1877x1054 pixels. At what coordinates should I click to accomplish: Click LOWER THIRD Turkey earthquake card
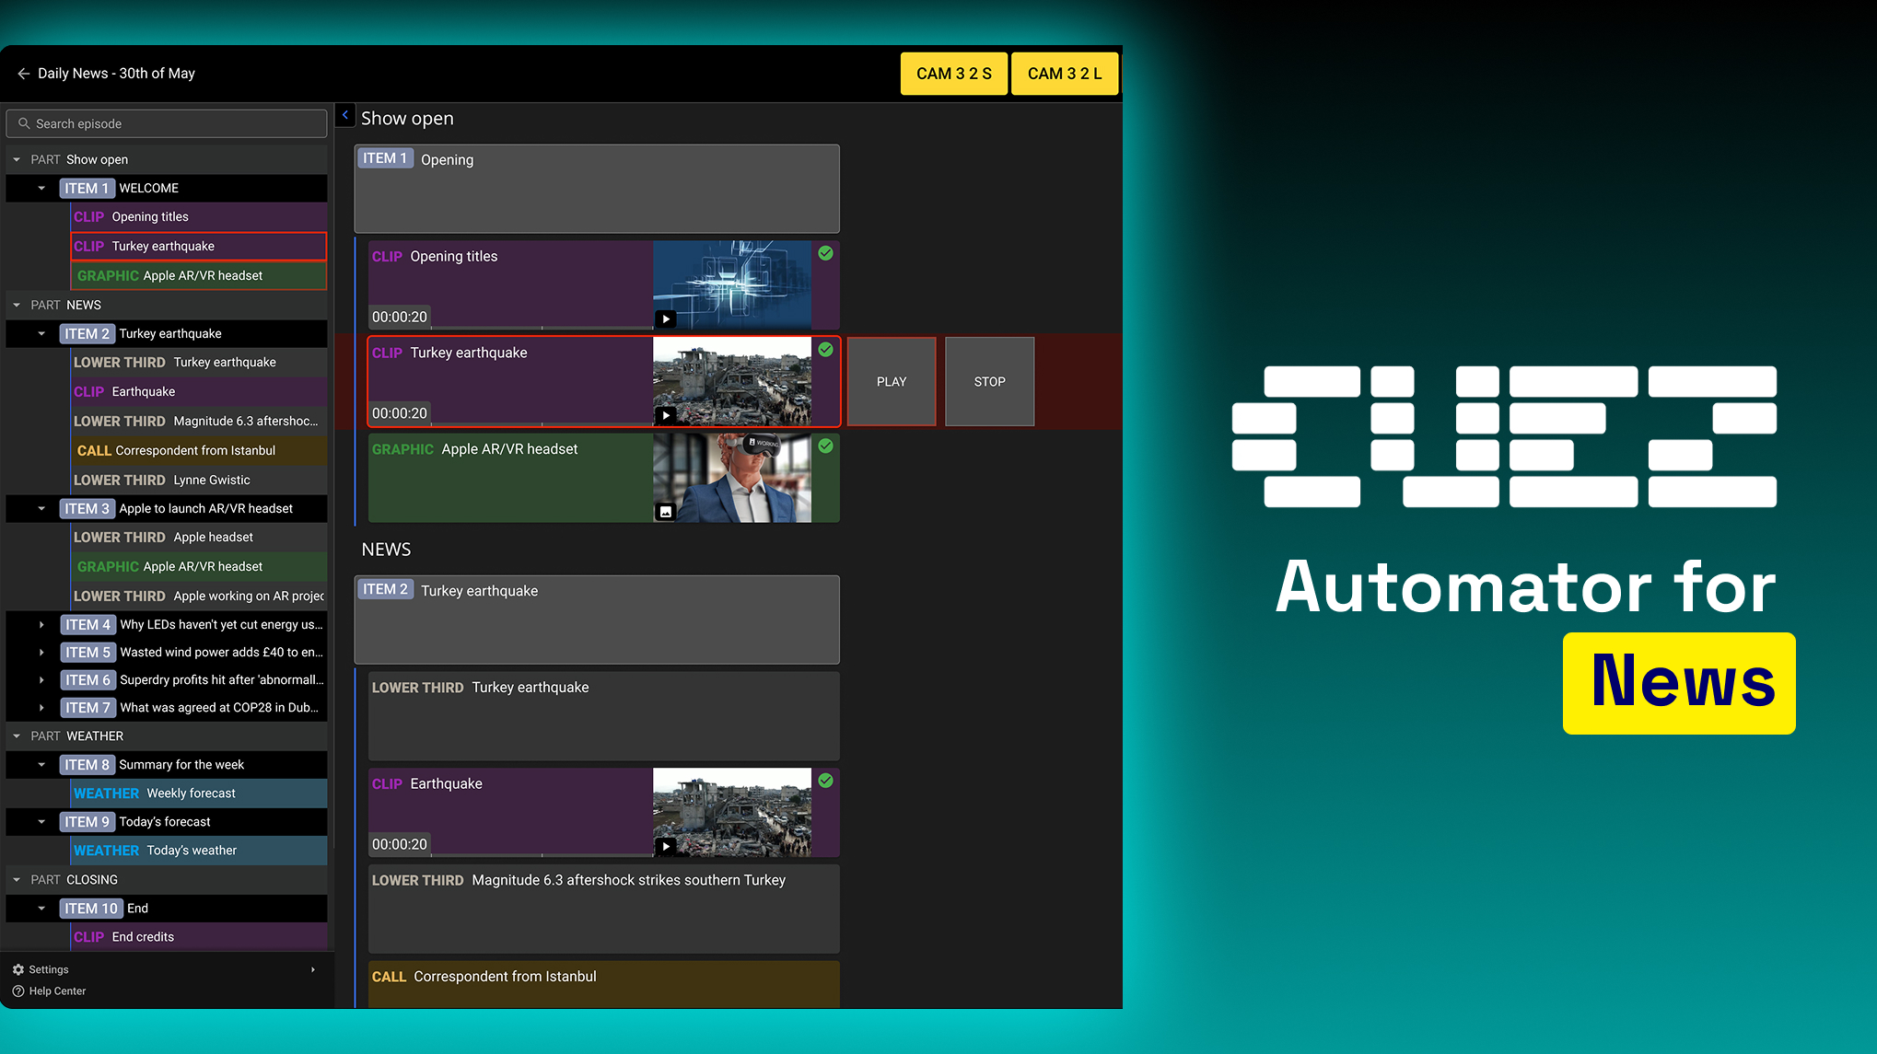pos(604,716)
